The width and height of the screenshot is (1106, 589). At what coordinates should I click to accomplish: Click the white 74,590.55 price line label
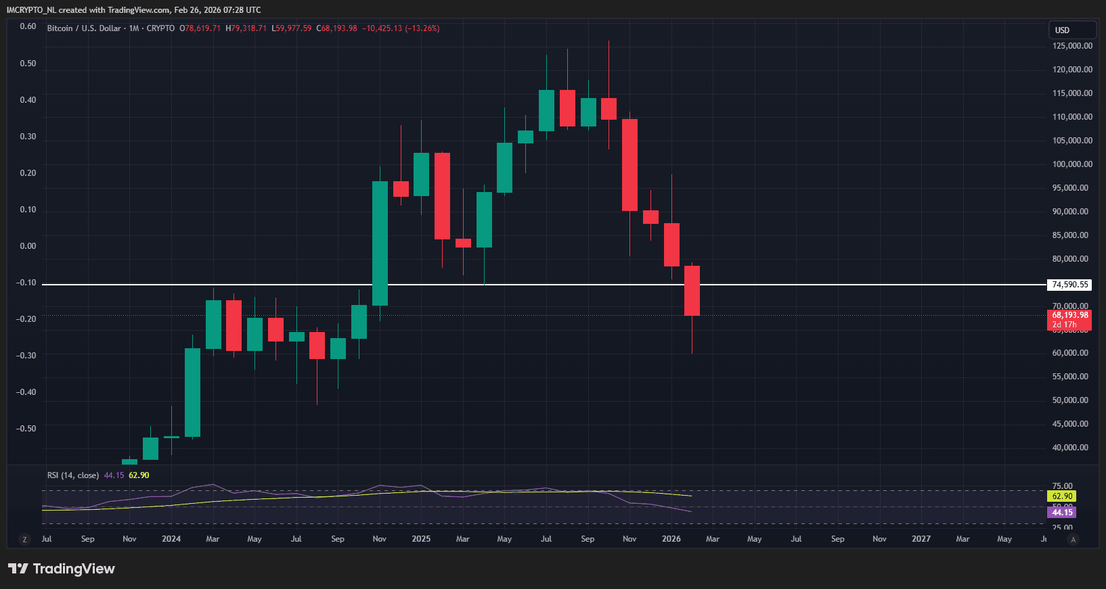tap(1069, 285)
